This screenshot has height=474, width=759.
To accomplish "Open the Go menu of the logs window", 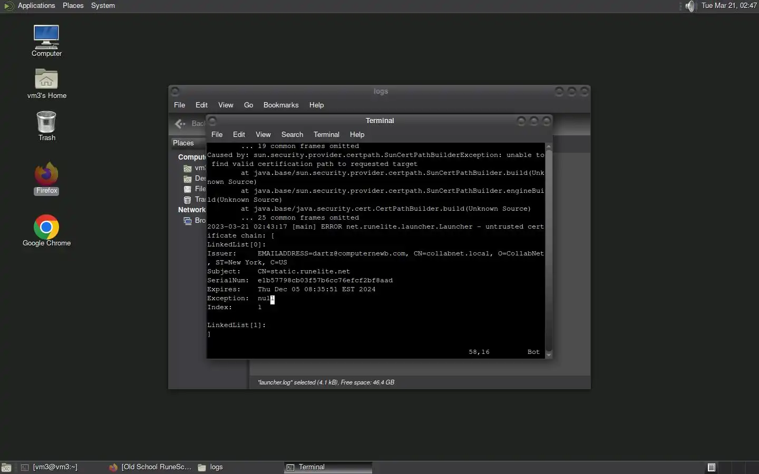I will (248, 105).
